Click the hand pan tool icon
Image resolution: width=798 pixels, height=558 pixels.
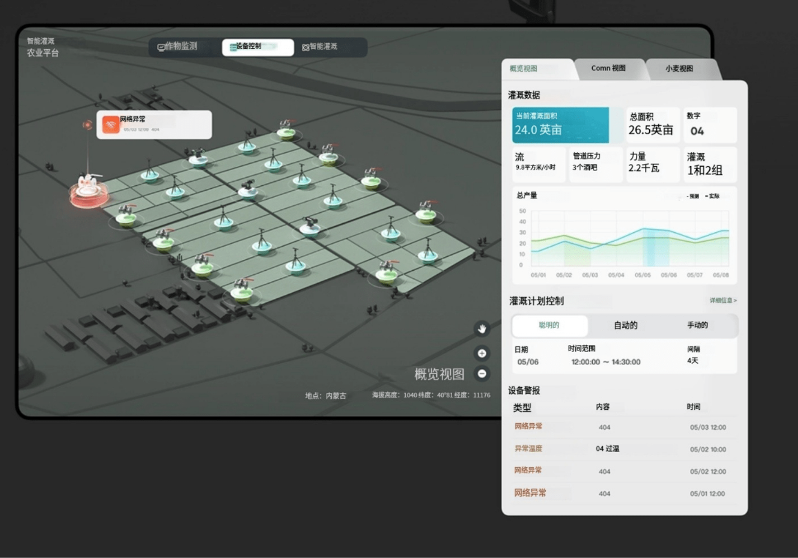(x=482, y=329)
